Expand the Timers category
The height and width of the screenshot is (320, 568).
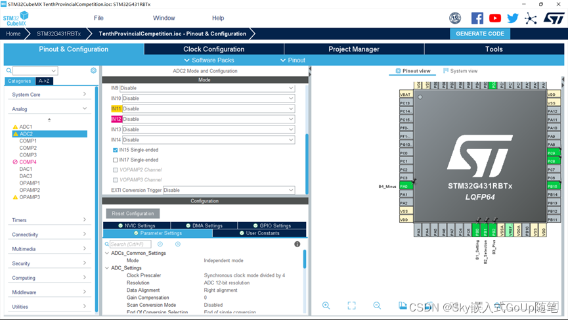49,220
